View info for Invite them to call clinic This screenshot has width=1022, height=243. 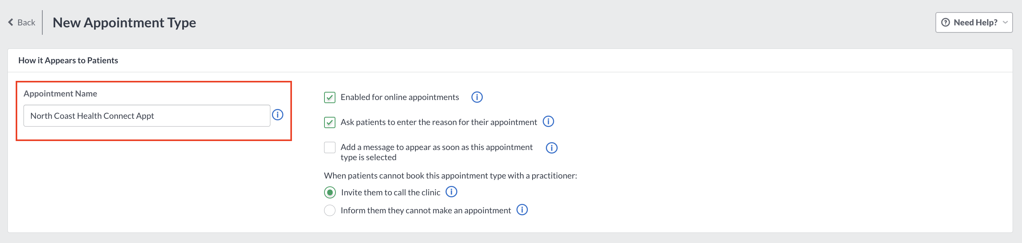point(451,191)
